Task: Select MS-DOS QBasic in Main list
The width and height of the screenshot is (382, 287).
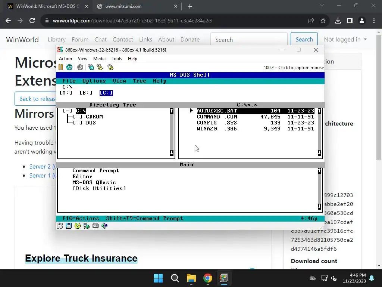Action: click(94, 182)
